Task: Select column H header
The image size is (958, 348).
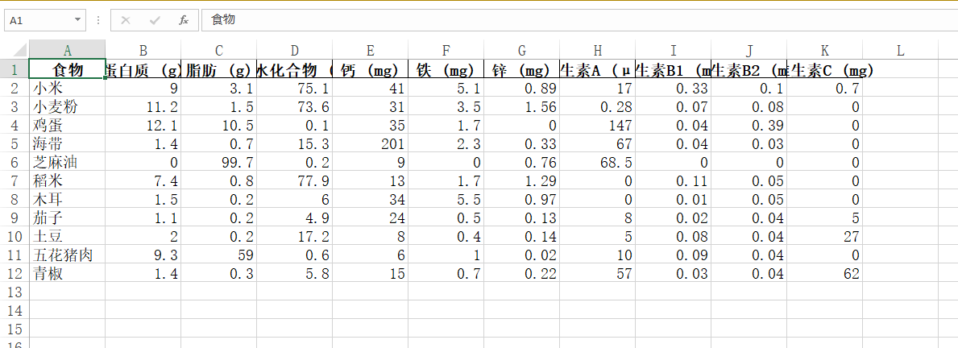Action: click(x=598, y=50)
